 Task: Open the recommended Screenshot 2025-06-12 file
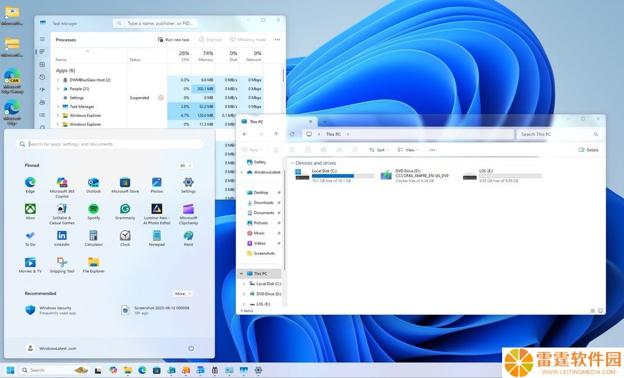tap(155, 310)
